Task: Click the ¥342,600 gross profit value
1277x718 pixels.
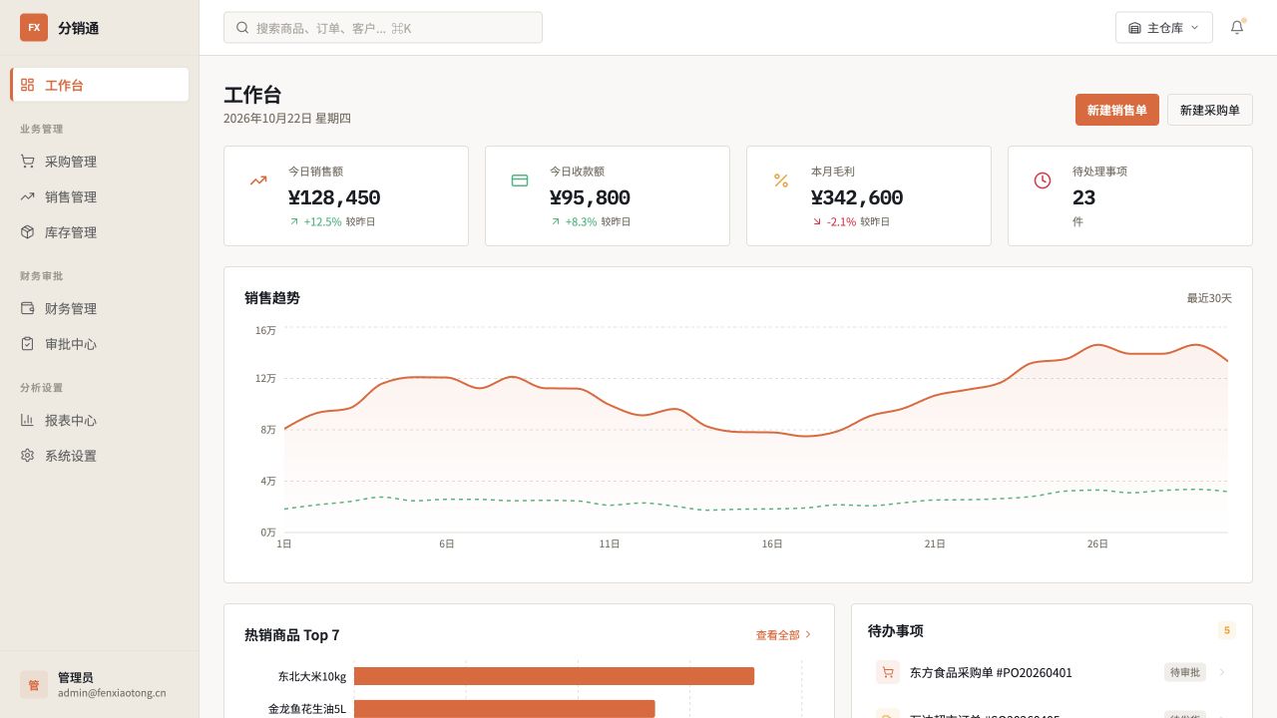Action: 857,197
